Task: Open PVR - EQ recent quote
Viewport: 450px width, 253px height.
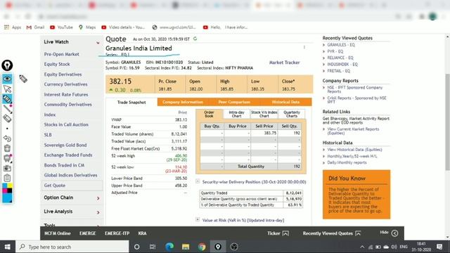Action: pyautogui.click(x=335, y=51)
